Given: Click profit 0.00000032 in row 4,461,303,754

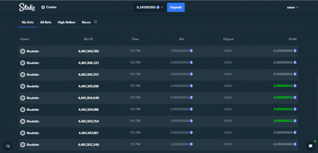Looking at the screenshot, I should tap(283, 121).
